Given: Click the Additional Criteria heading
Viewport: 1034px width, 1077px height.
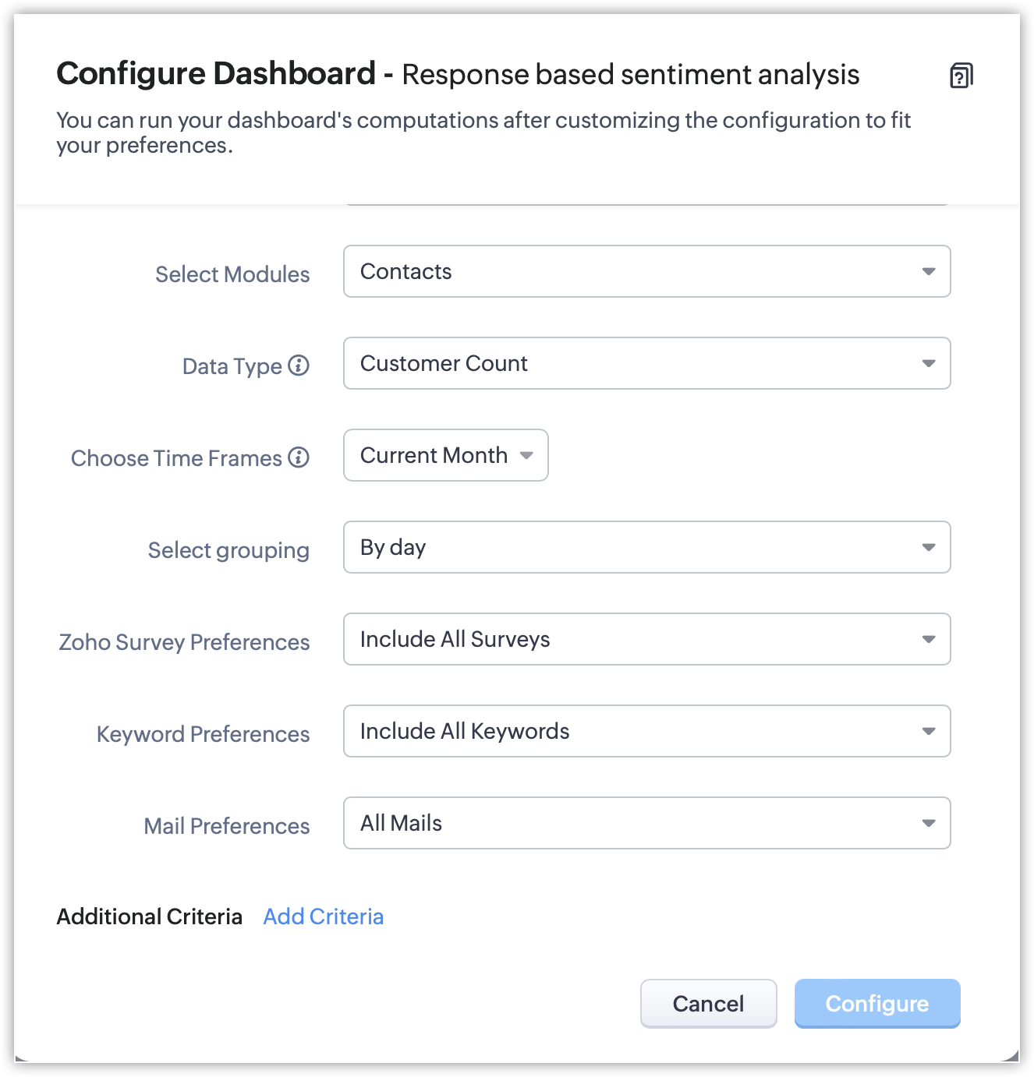Looking at the screenshot, I should [149, 916].
